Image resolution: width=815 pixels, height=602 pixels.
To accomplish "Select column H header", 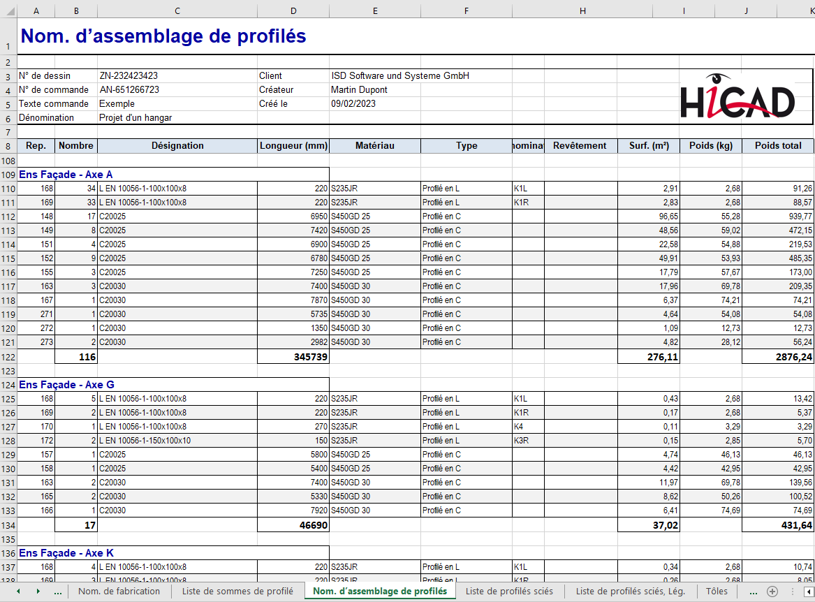I will click(x=582, y=10).
